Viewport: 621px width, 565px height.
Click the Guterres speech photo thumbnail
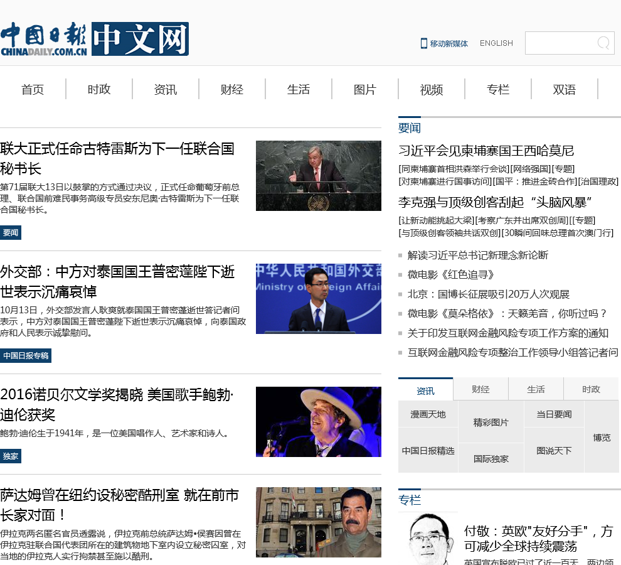click(319, 176)
